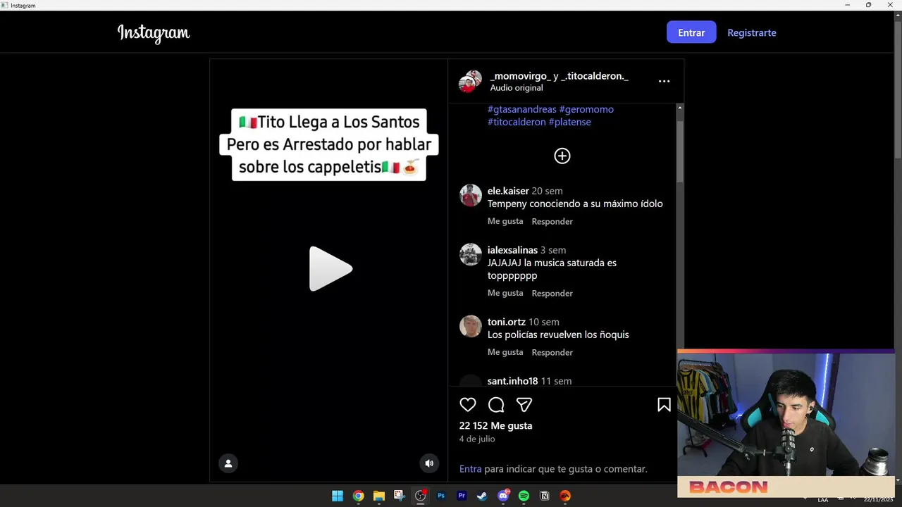Open File Explorer from taskbar
Image resolution: width=902 pixels, height=507 pixels.
point(378,496)
